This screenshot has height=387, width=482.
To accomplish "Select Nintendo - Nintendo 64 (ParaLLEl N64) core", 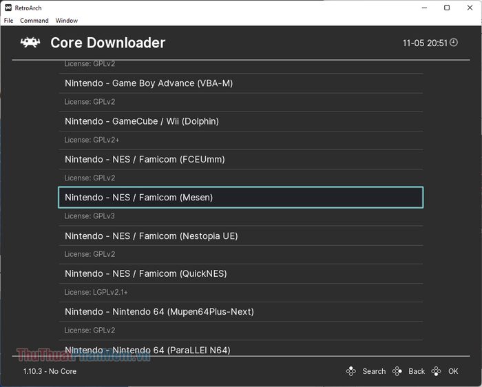I will coord(241,348).
